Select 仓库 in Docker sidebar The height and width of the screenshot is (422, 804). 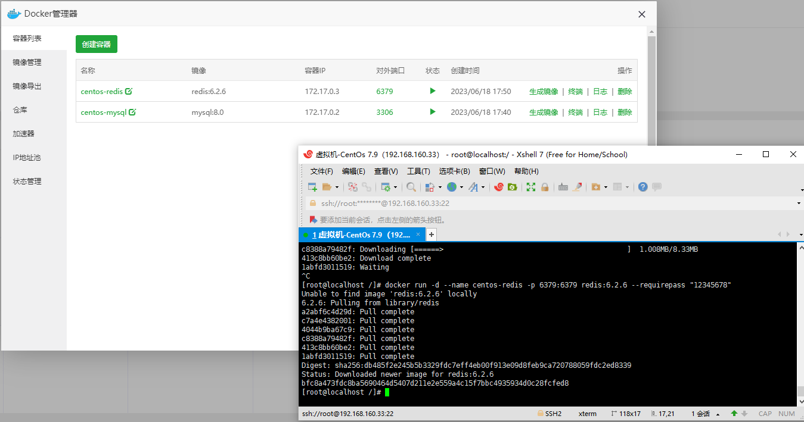pos(34,110)
